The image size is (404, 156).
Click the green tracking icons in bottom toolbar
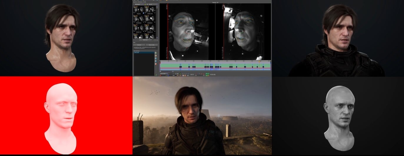[x=207, y=74]
